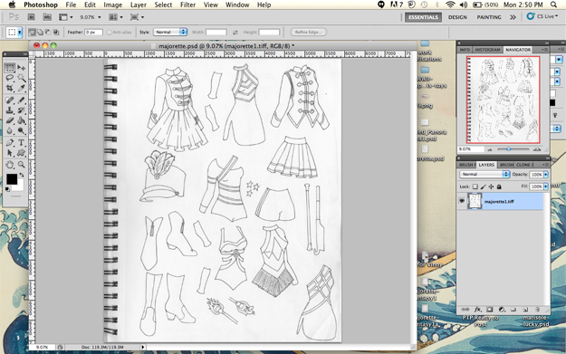Select the Move tool
The image size is (566, 354).
click(22, 68)
